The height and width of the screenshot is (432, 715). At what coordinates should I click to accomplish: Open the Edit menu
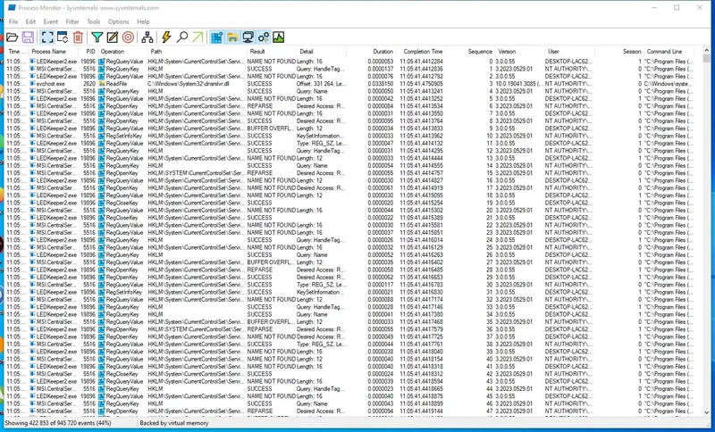(30, 21)
